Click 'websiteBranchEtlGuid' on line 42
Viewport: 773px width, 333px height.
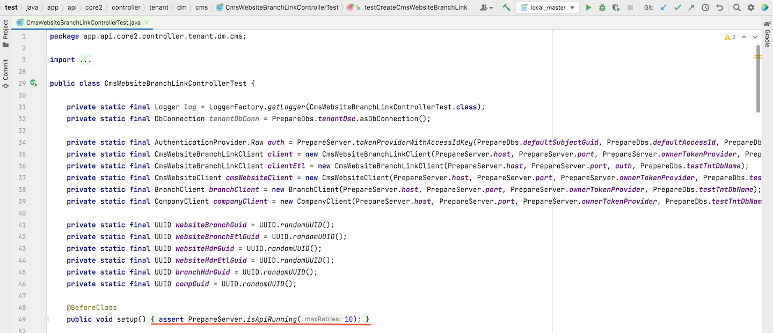pyautogui.click(x=217, y=237)
